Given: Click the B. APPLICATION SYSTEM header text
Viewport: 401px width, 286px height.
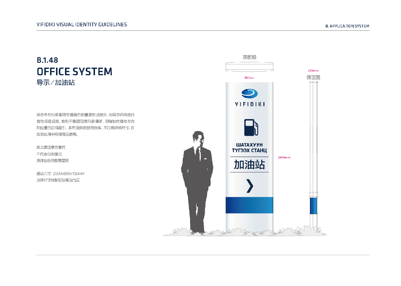Looking at the screenshot, I should [x=347, y=26].
